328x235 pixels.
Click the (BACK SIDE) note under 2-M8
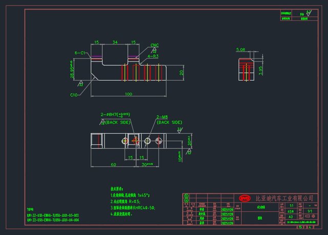tap(170, 122)
